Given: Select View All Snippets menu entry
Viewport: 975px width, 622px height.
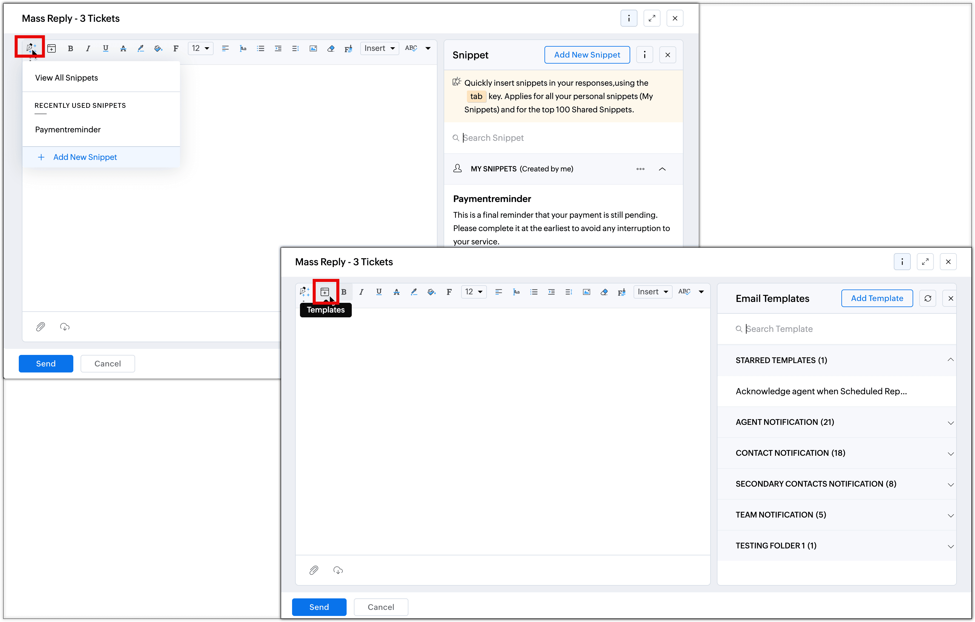Looking at the screenshot, I should [x=66, y=78].
